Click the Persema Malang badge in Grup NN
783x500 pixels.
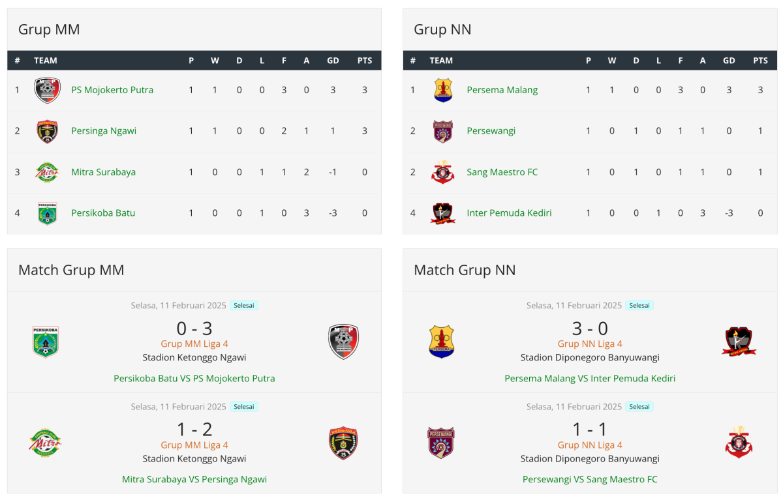442,90
